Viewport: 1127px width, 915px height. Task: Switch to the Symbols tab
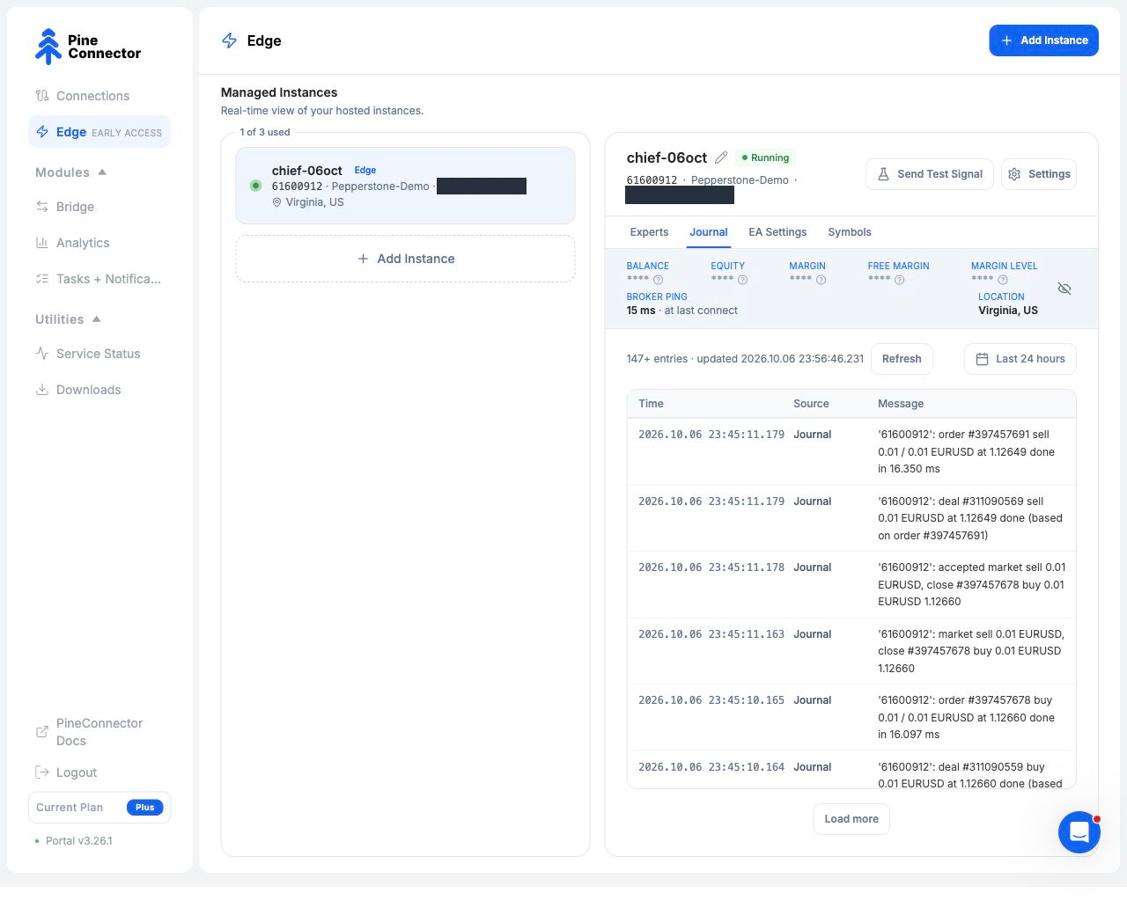point(850,232)
